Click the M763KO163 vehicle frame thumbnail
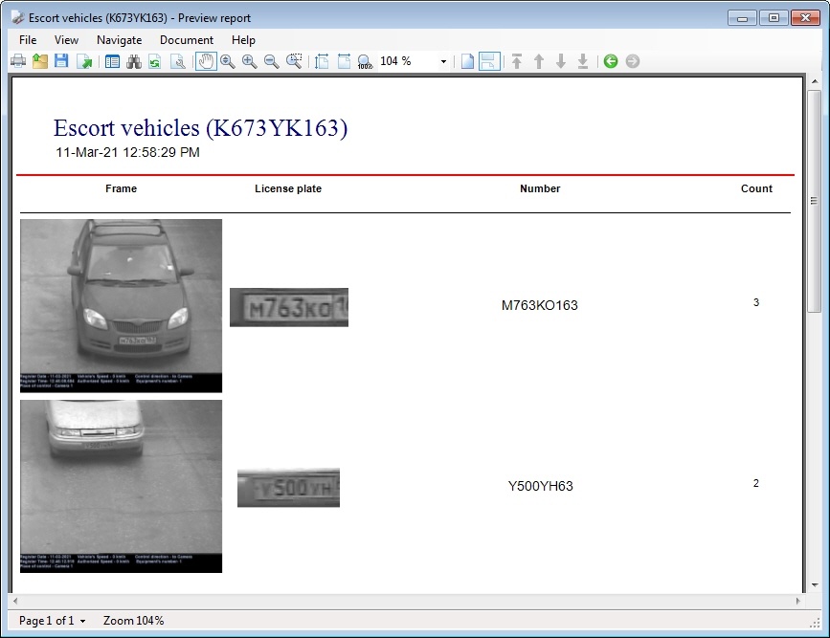The width and height of the screenshot is (830, 638). [121, 305]
